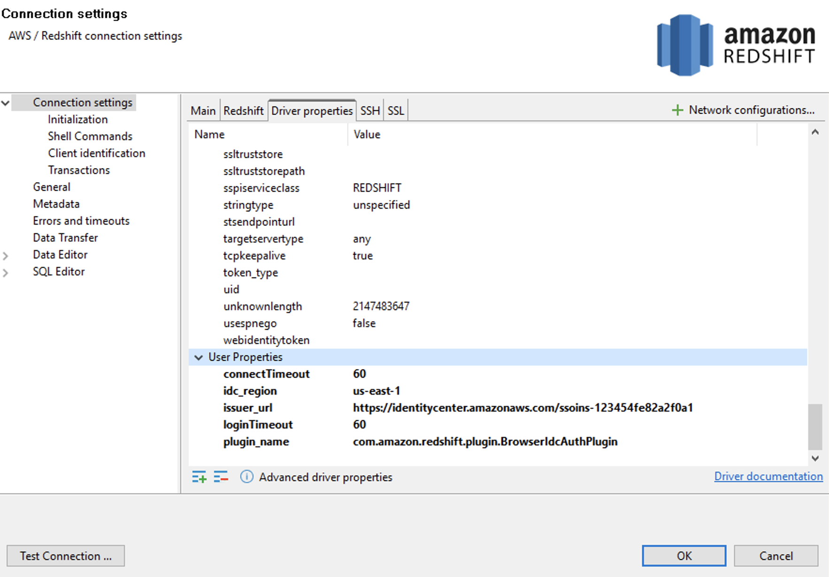Confirm settings with the OK button
Screen dimensions: 829x577
coord(684,556)
